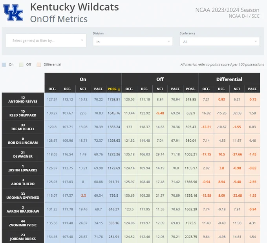Sort by Differential NET column header

coord(237,89)
